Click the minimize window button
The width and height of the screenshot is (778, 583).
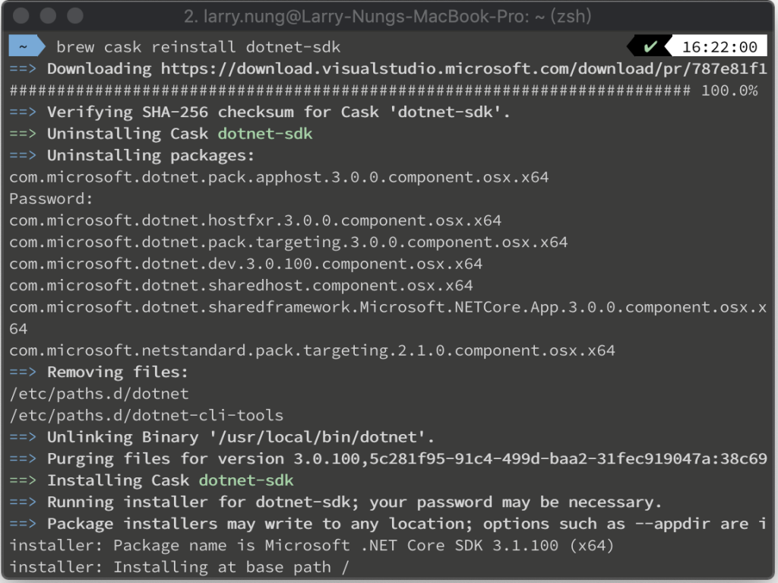point(48,15)
